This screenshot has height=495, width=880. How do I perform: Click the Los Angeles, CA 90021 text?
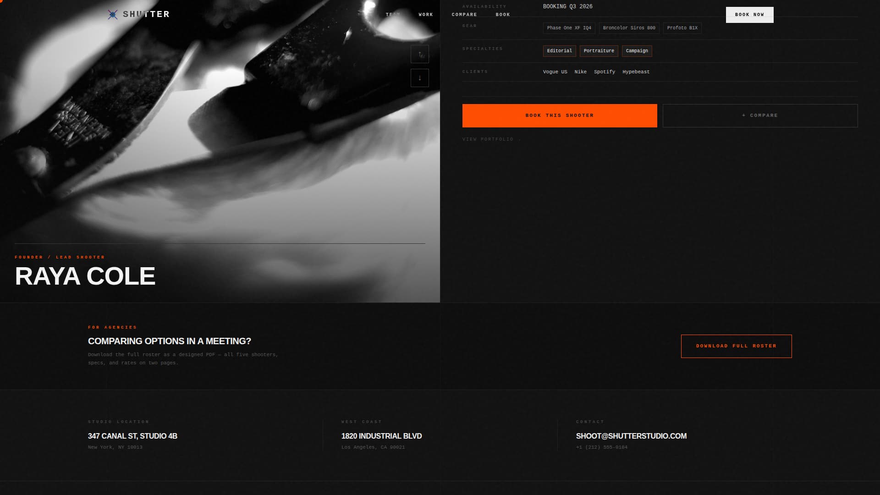pos(373,447)
